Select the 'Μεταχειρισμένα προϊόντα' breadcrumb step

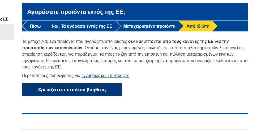[149, 26]
